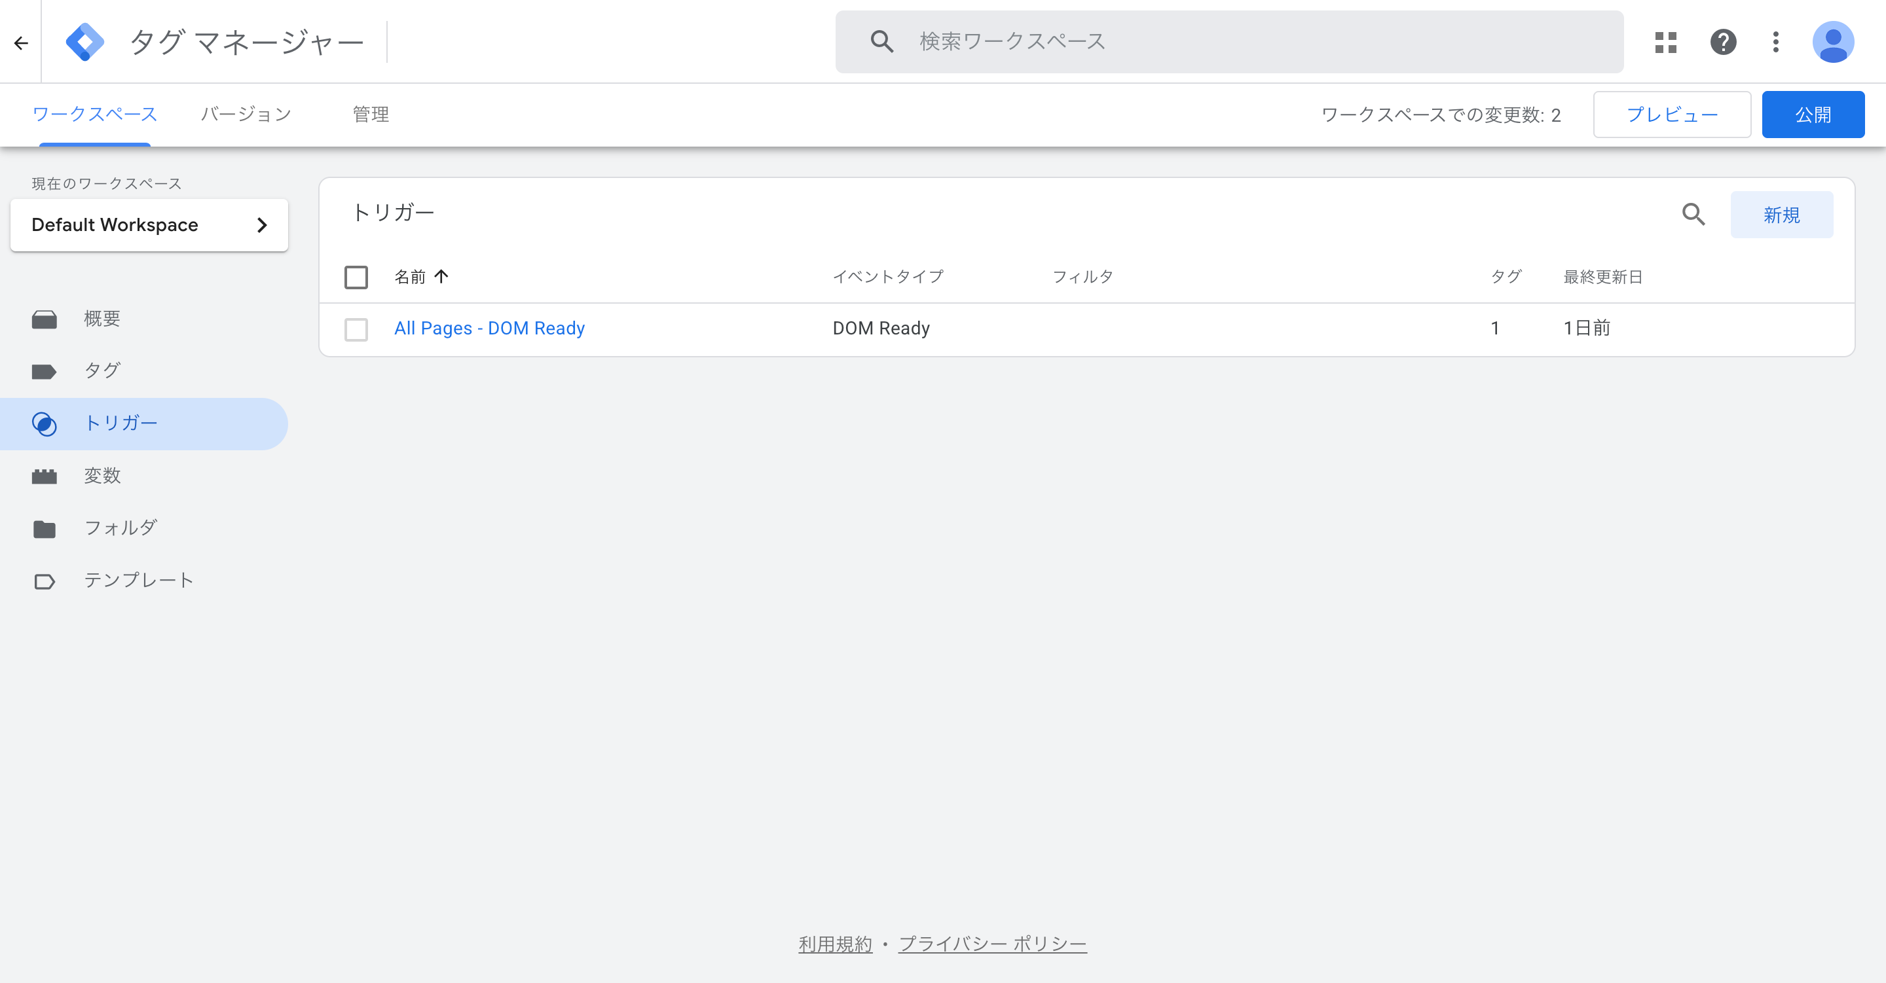Click the 公開 (Publish) button
This screenshot has height=983, width=1886.
[1813, 114]
